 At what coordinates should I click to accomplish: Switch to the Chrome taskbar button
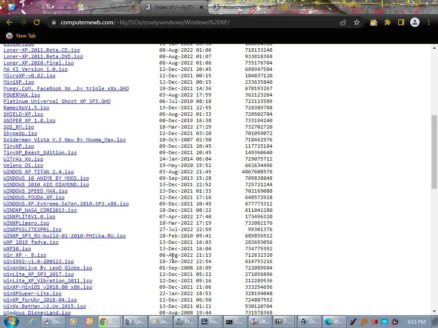109,322
